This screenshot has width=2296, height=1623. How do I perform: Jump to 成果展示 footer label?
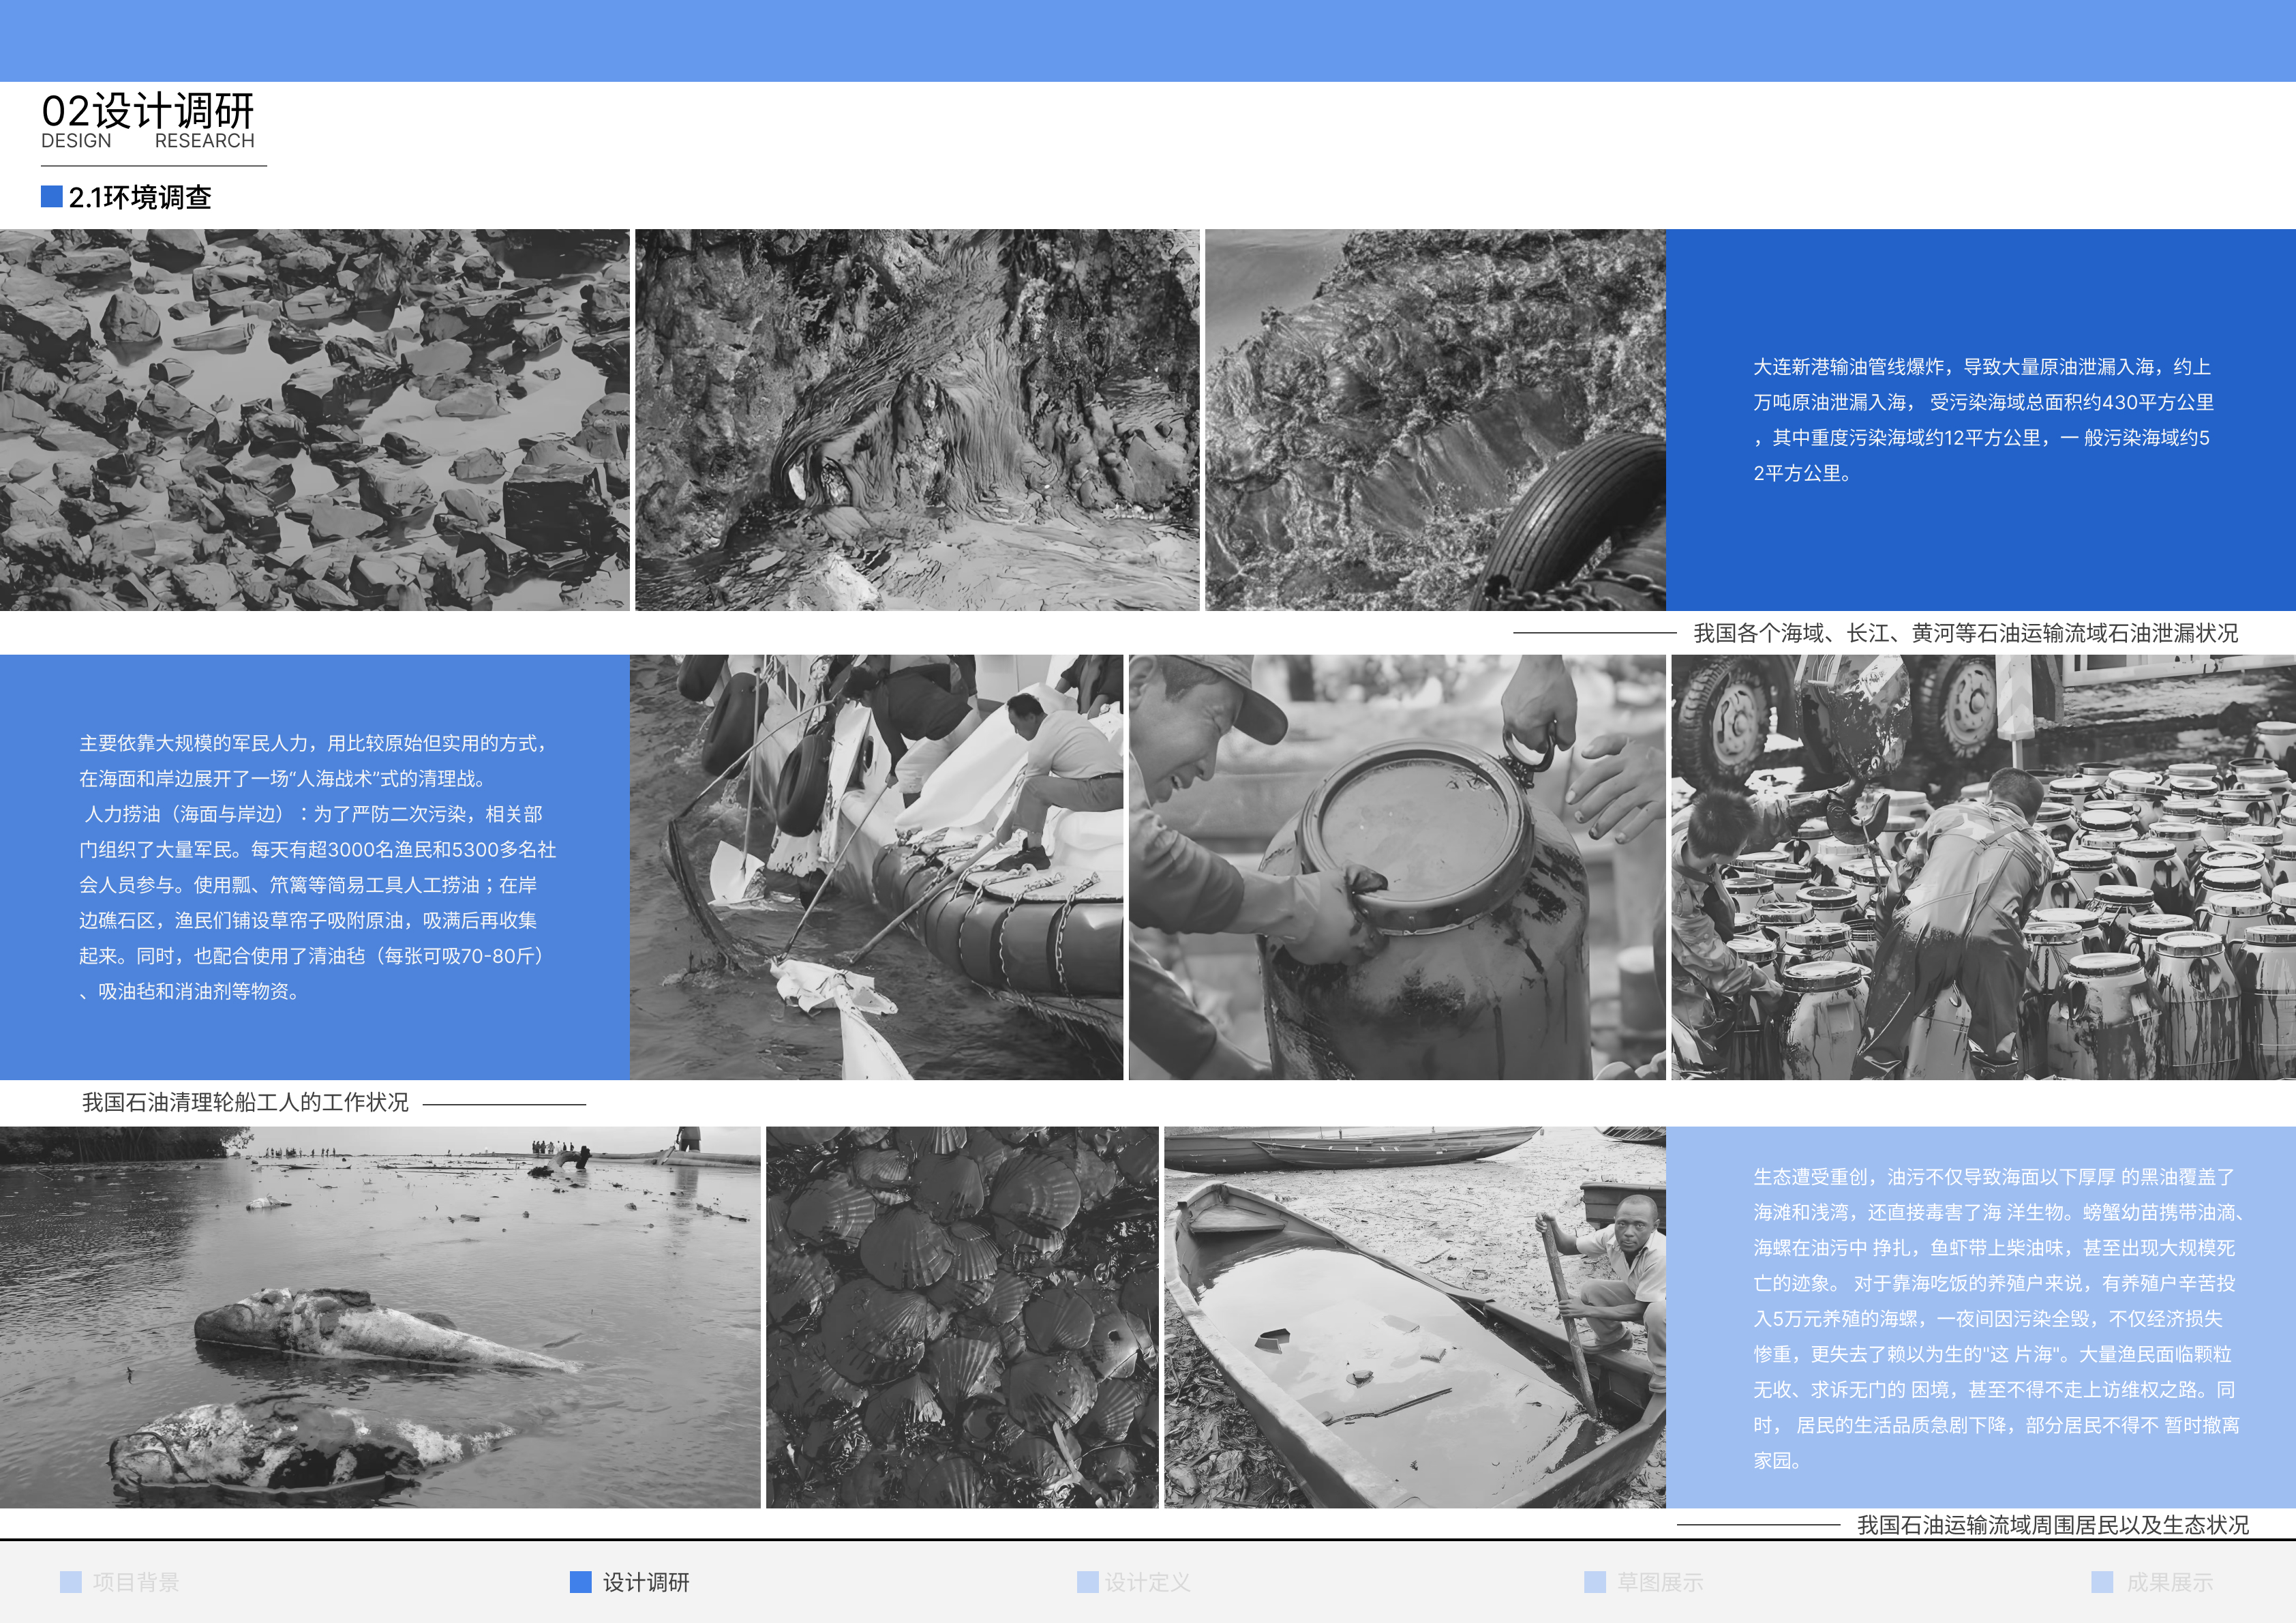[2169, 1582]
